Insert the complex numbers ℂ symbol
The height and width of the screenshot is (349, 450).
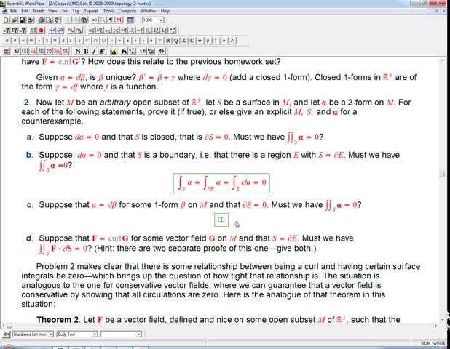tap(192, 41)
